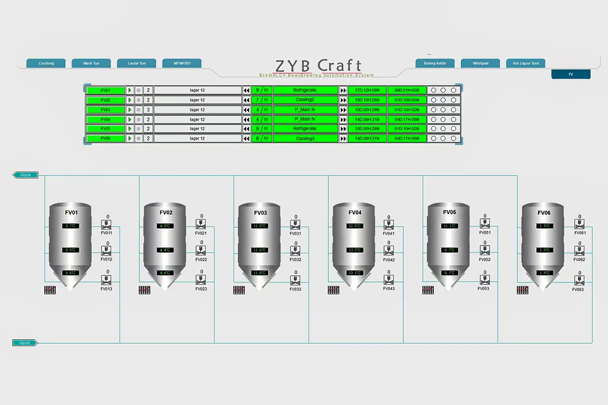
Task: Open the Crushing tab
Action: pos(46,63)
